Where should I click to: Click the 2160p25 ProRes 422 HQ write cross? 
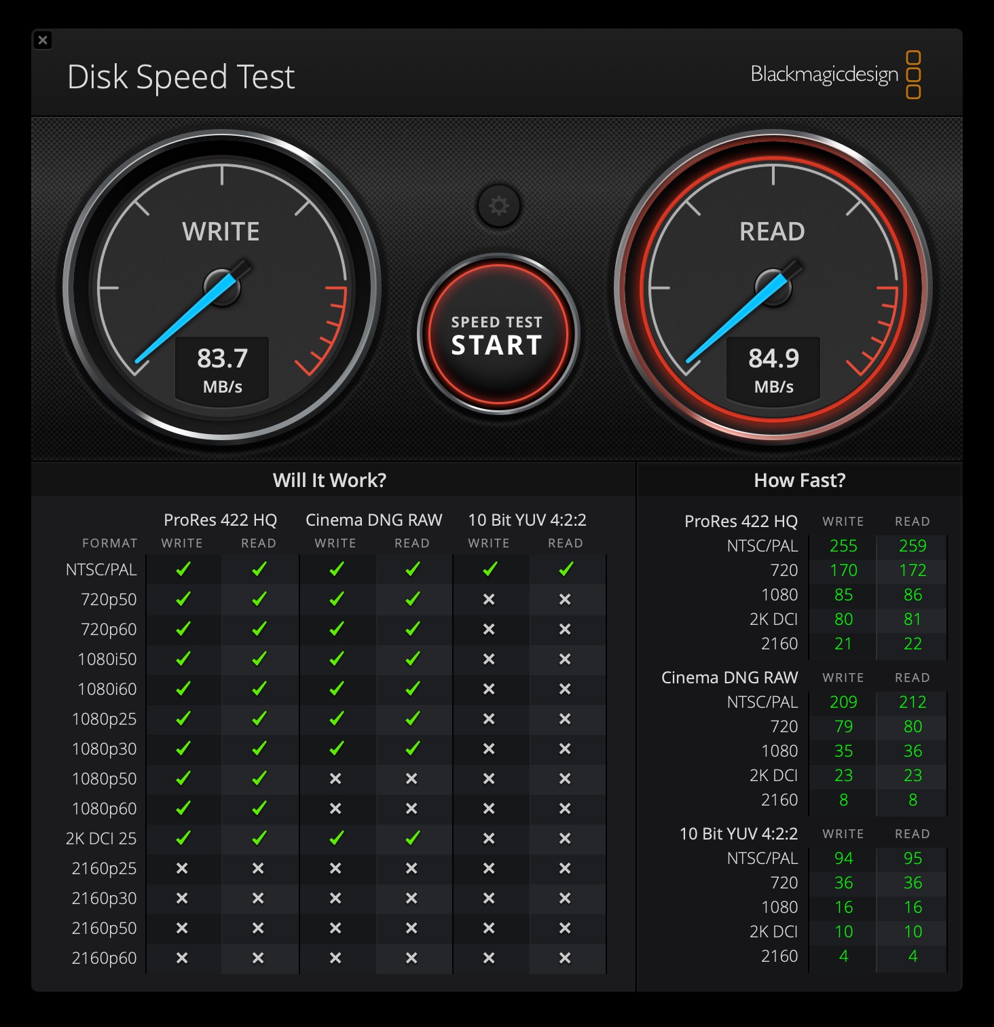[182, 868]
